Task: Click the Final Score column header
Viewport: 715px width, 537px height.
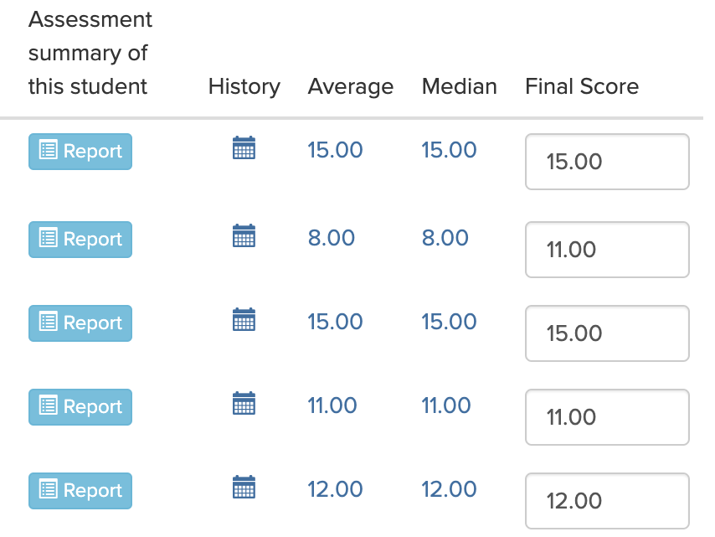Action: click(581, 86)
